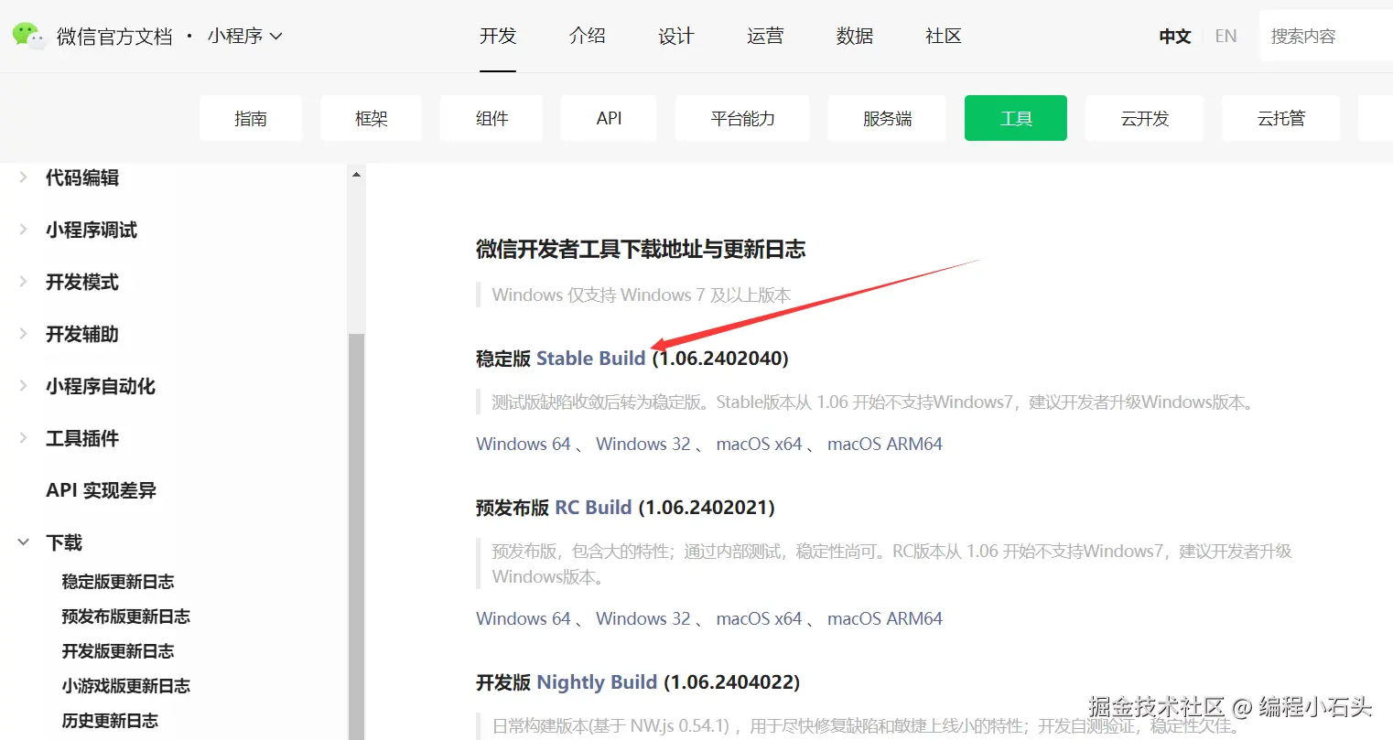Click the nightly version number 1.06.2404022
The width and height of the screenshot is (1393, 740).
tap(732, 681)
